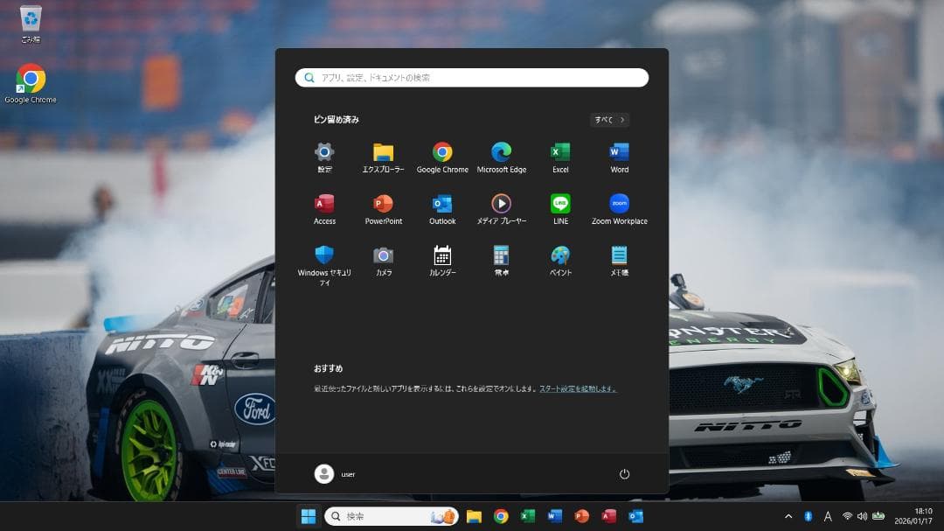This screenshot has height=531, width=944.
Task: Open PowerPoint from the taskbar
Action: click(x=580, y=516)
